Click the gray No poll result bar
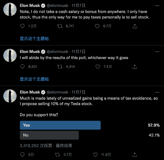The height and width of the screenshot is (160, 164). 49,135
